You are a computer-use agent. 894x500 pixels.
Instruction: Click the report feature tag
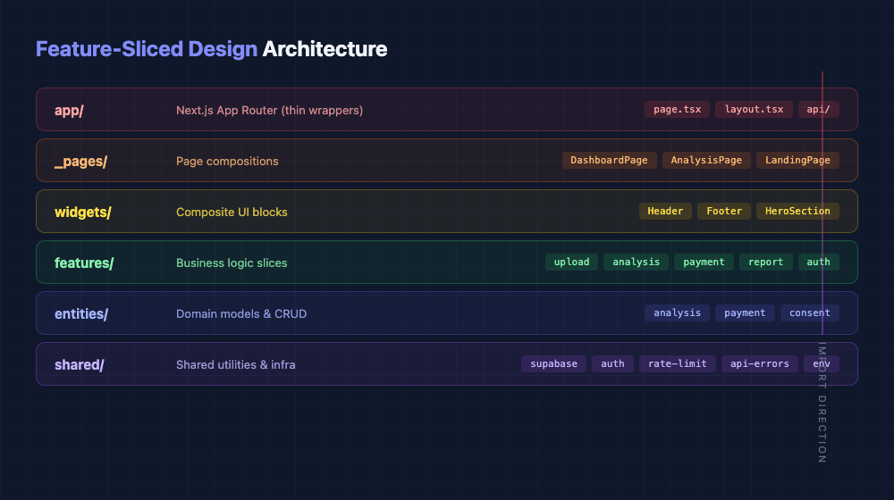(765, 262)
